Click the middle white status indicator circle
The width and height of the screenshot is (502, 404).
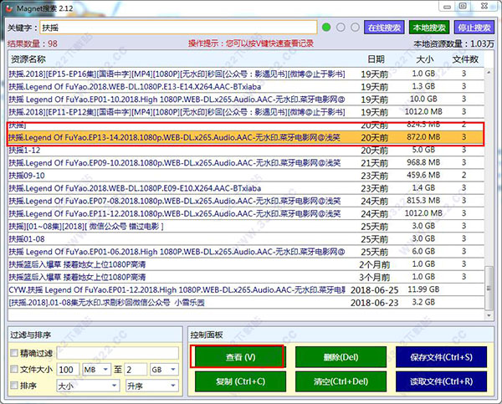341,27
